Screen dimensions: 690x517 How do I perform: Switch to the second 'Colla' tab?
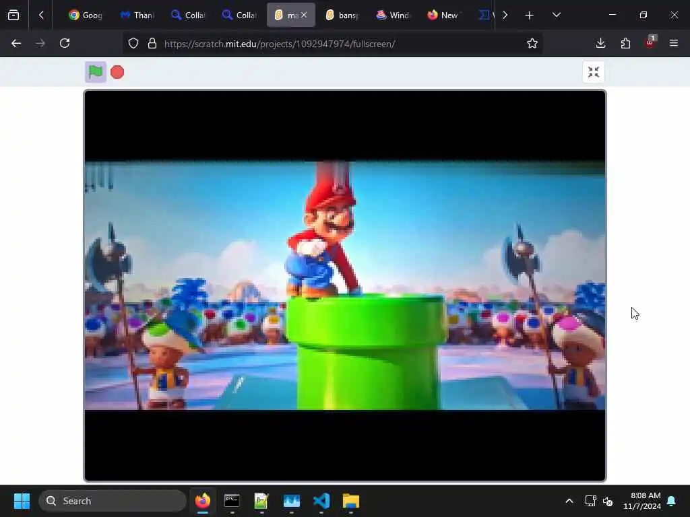239,15
